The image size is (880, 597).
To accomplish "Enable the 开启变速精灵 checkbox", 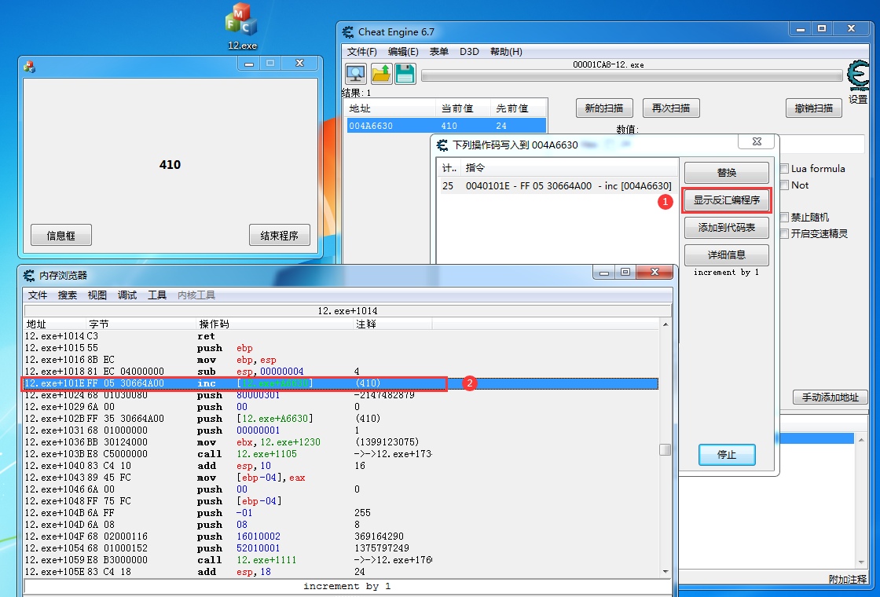I will [x=785, y=233].
